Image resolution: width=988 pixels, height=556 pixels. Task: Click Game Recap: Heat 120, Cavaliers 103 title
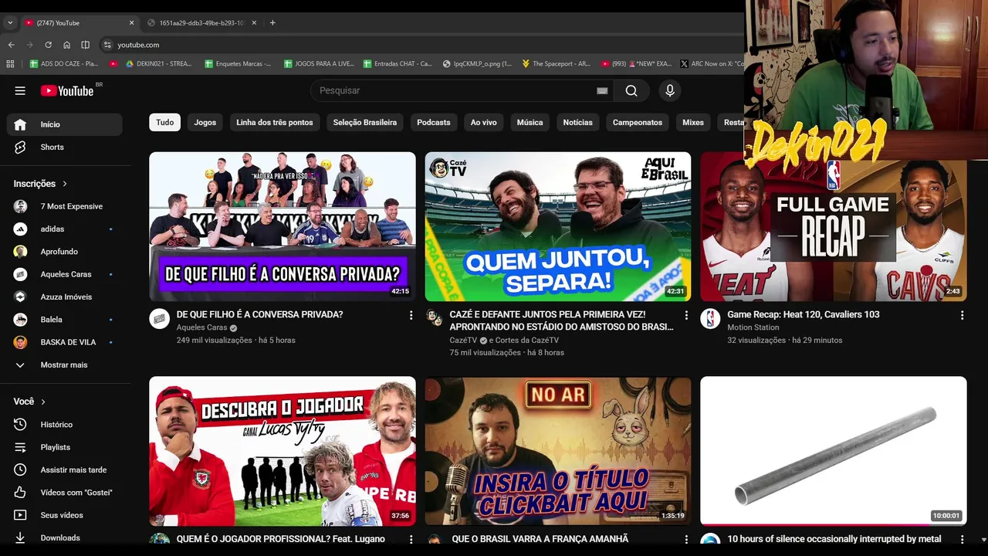tap(804, 314)
